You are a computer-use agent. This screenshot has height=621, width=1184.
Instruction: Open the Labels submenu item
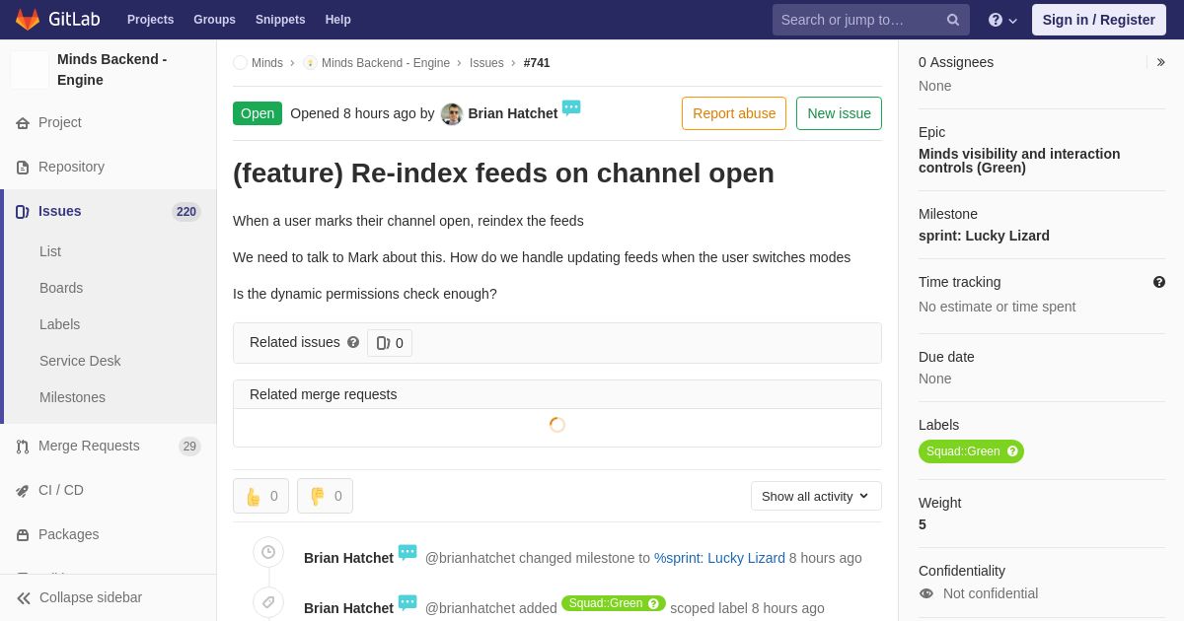coord(59,324)
